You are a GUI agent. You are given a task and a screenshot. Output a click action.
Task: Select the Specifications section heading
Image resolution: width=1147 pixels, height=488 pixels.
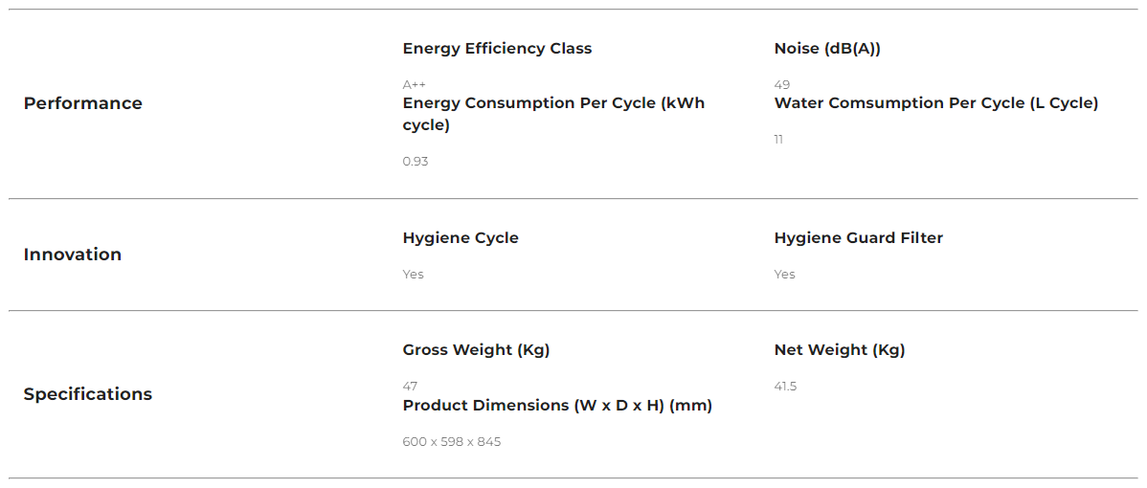pos(88,394)
